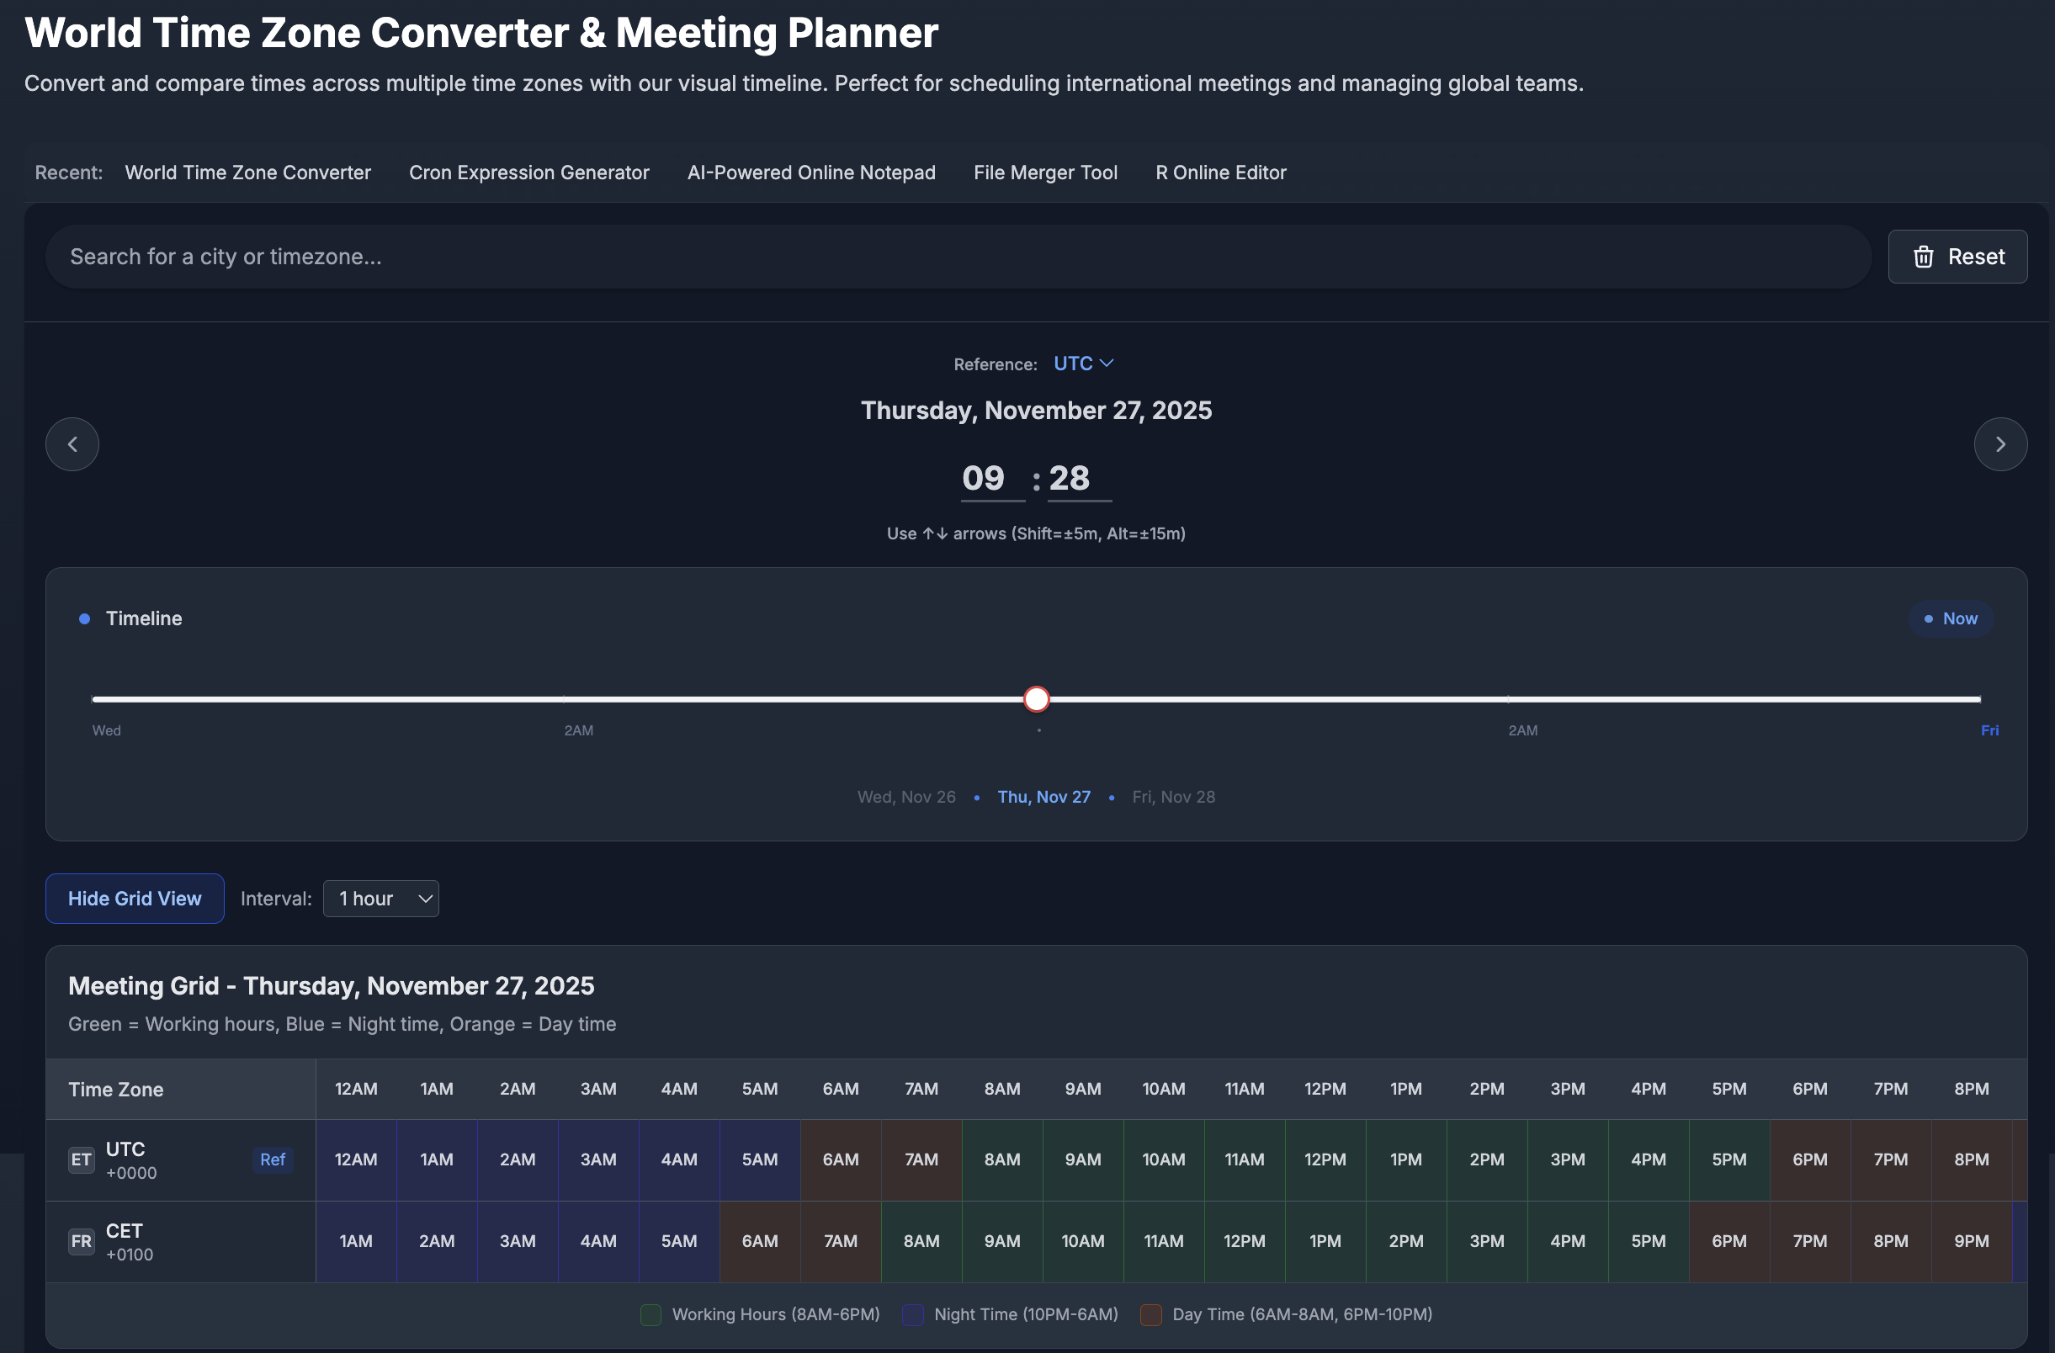The image size is (2055, 1353).
Task: Focus the city or timezone search field
Action: (958, 257)
